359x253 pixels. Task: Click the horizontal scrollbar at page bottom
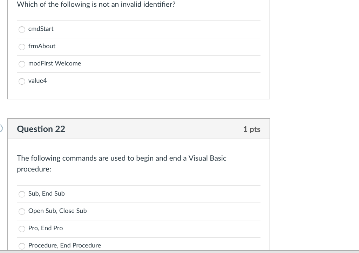(x=179, y=252)
